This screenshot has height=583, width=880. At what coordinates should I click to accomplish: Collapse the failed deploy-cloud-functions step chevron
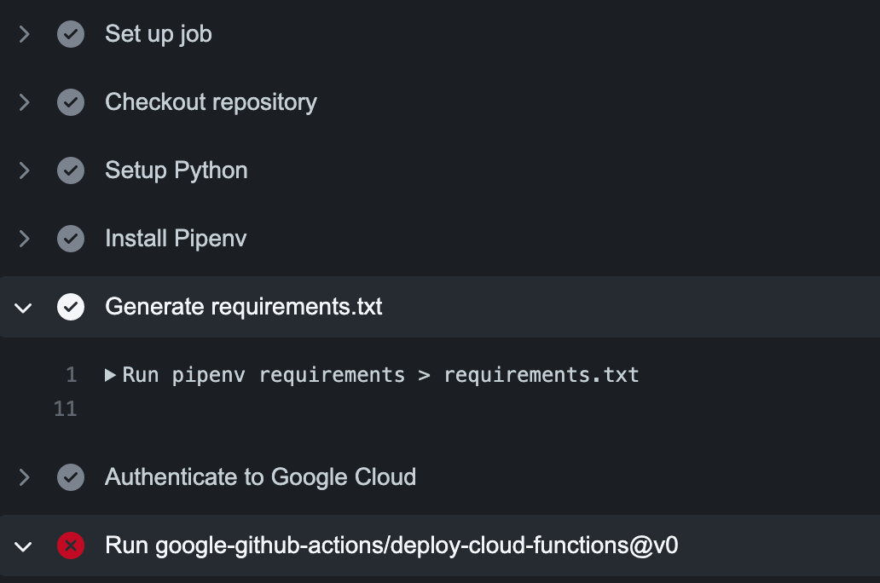pos(24,545)
